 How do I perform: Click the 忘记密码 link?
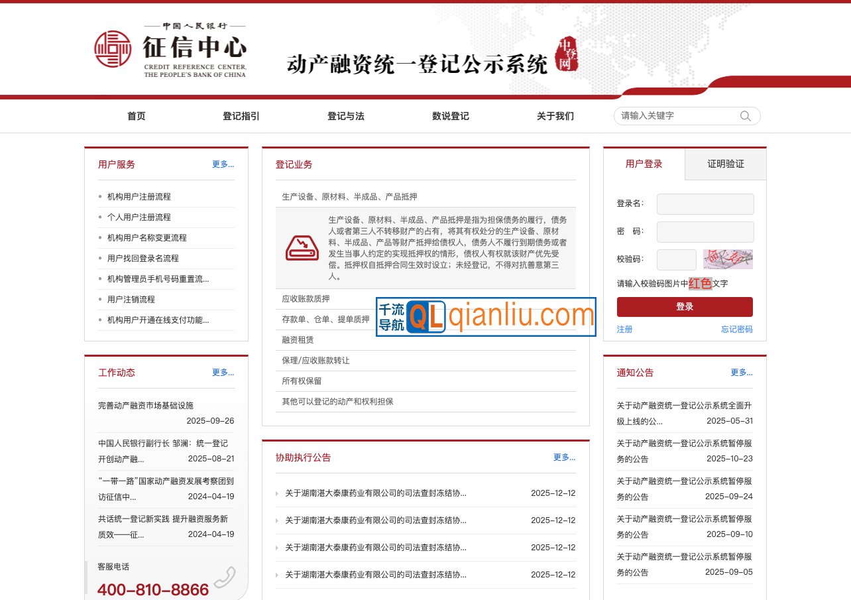click(737, 329)
